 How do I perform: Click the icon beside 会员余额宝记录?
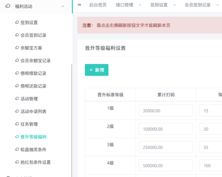(x=17, y=61)
